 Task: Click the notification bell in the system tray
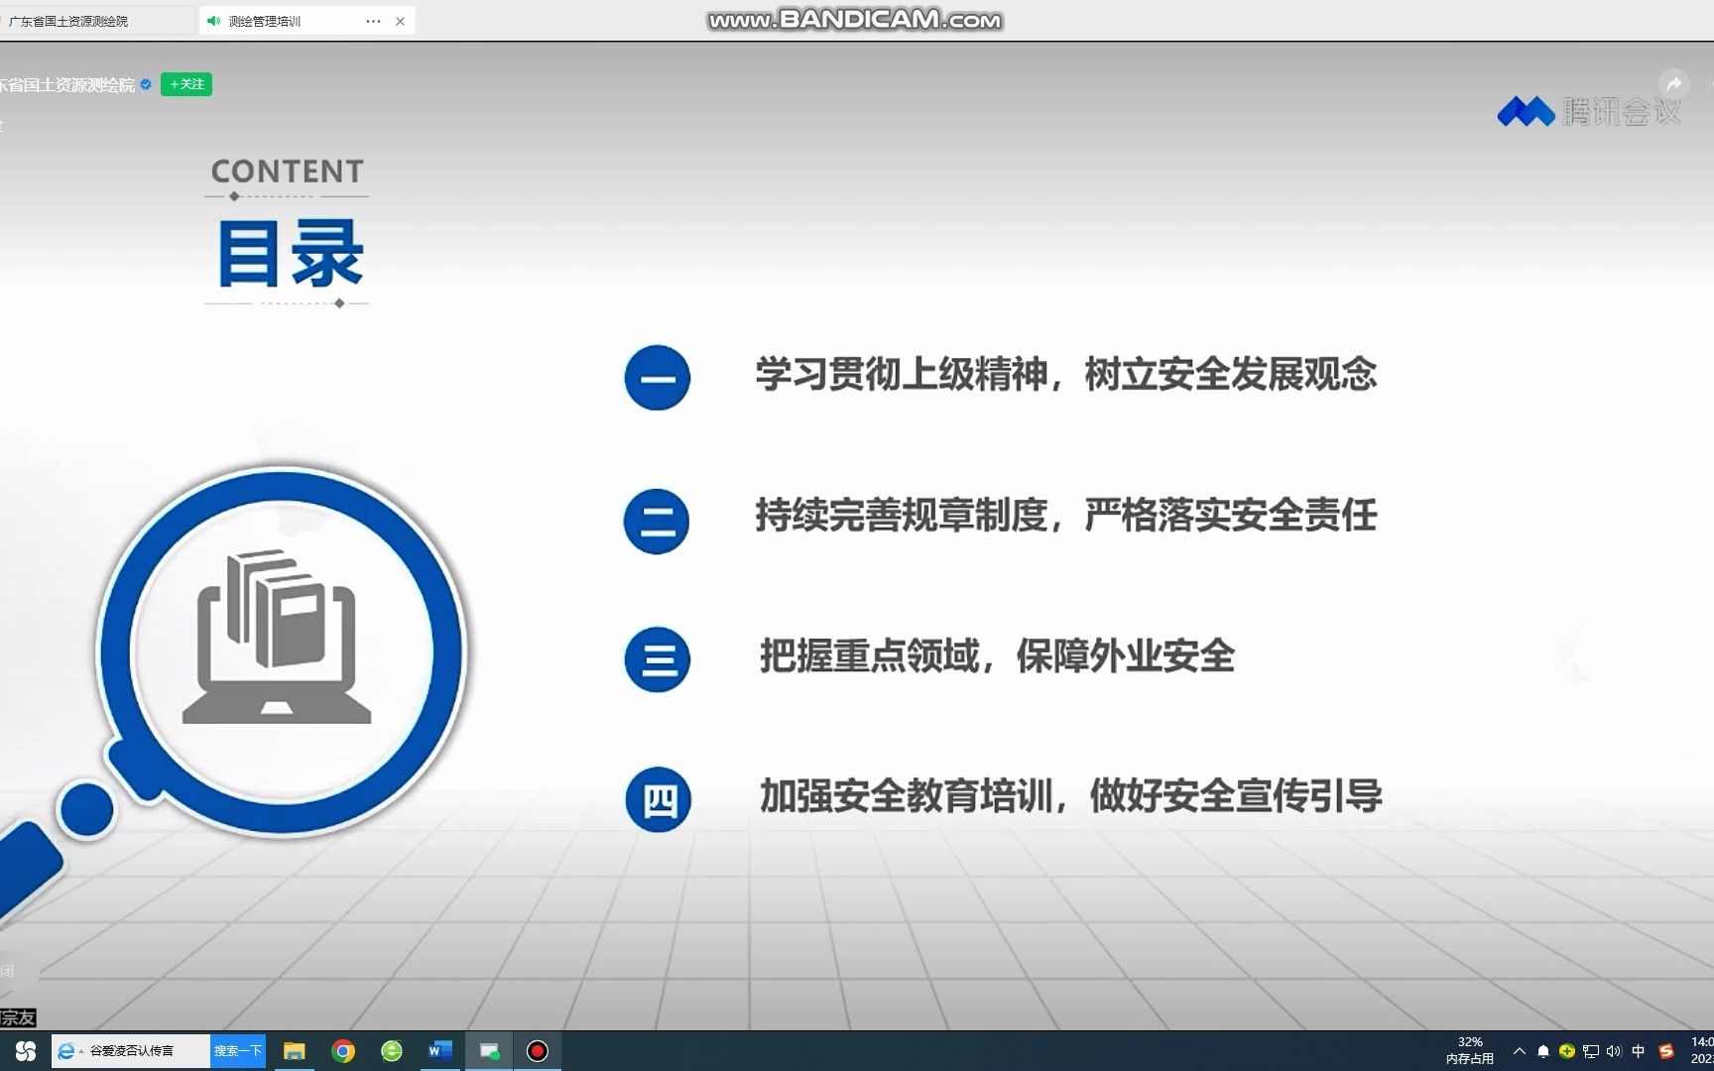tap(1544, 1050)
